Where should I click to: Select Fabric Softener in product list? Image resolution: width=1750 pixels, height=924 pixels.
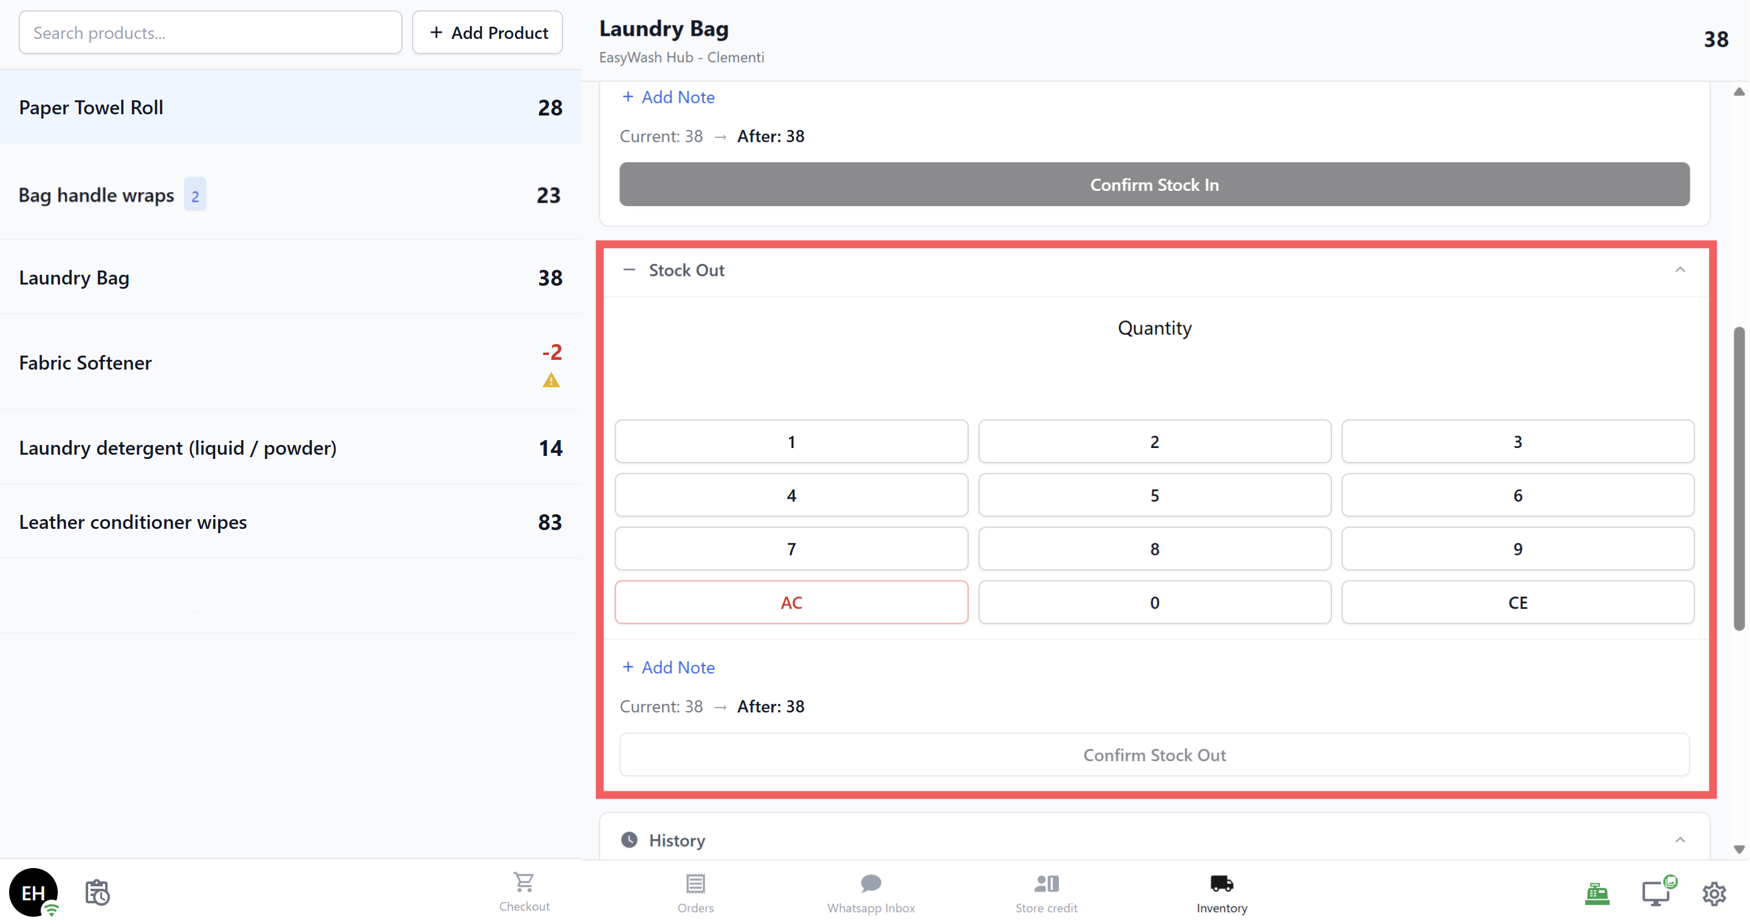[x=86, y=362]
